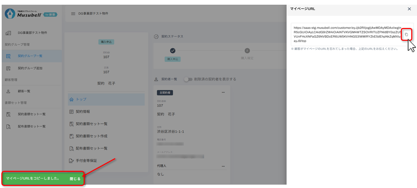Open 契約書類セット作成 in the contract menu
This screenshot has height=188, width=417.
[x=91, y=136]
